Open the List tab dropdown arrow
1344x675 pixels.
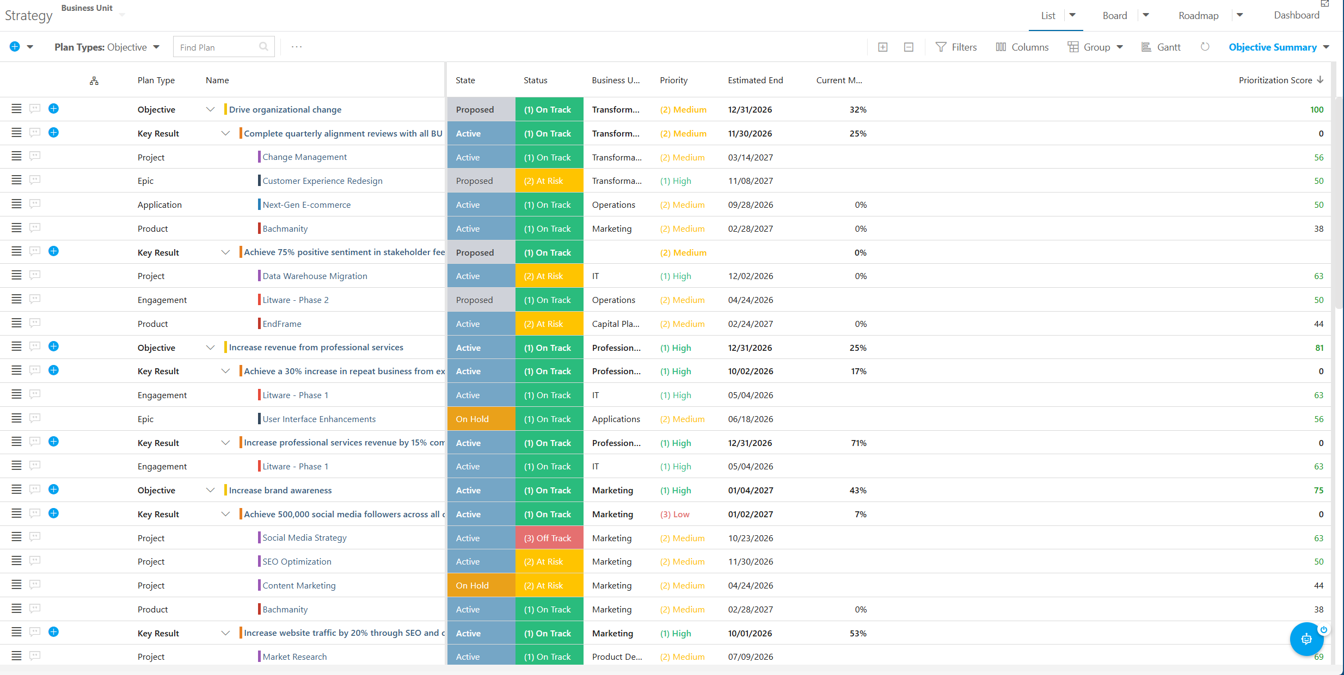coord(1072,15)
